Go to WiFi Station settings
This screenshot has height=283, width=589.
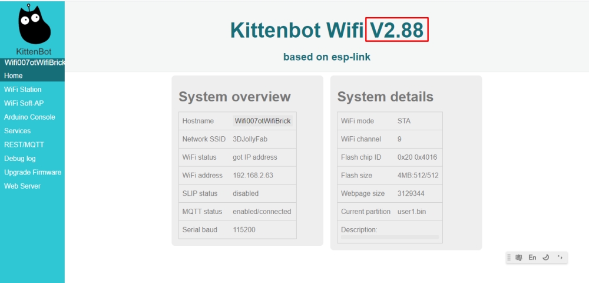tap(23, 90)
